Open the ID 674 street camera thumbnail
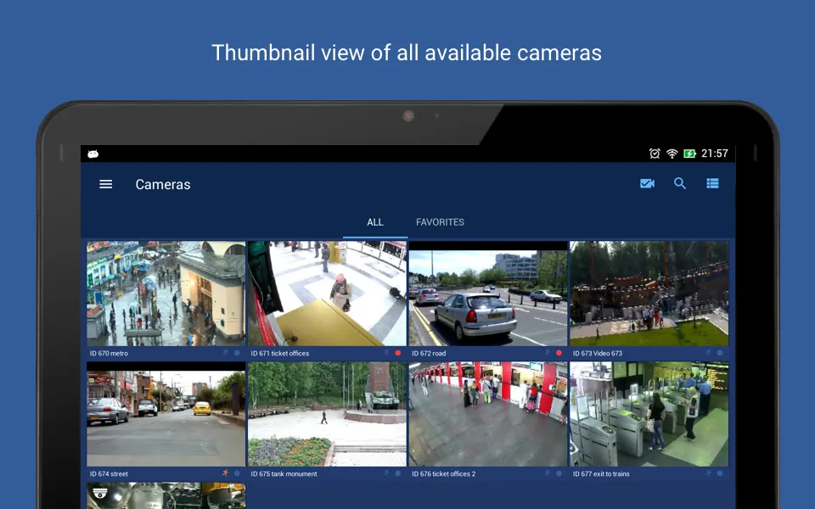This screenshot has height=509, width=815. click(166, 414)
